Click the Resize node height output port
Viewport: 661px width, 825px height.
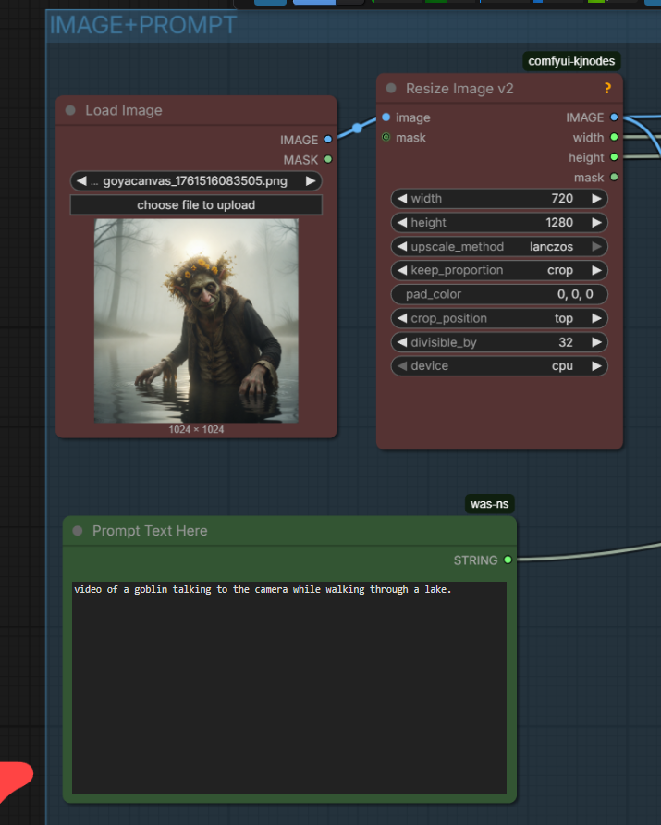[614, 157]
